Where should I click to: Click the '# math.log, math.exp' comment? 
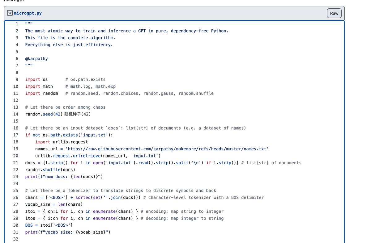click(90, 86)
